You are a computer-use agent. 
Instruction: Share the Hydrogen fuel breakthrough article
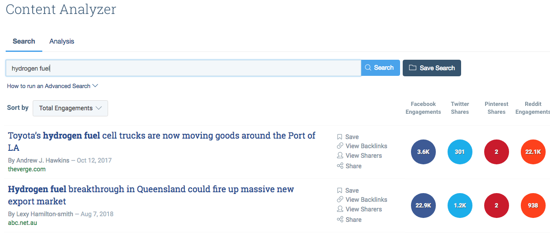point(349,220)
